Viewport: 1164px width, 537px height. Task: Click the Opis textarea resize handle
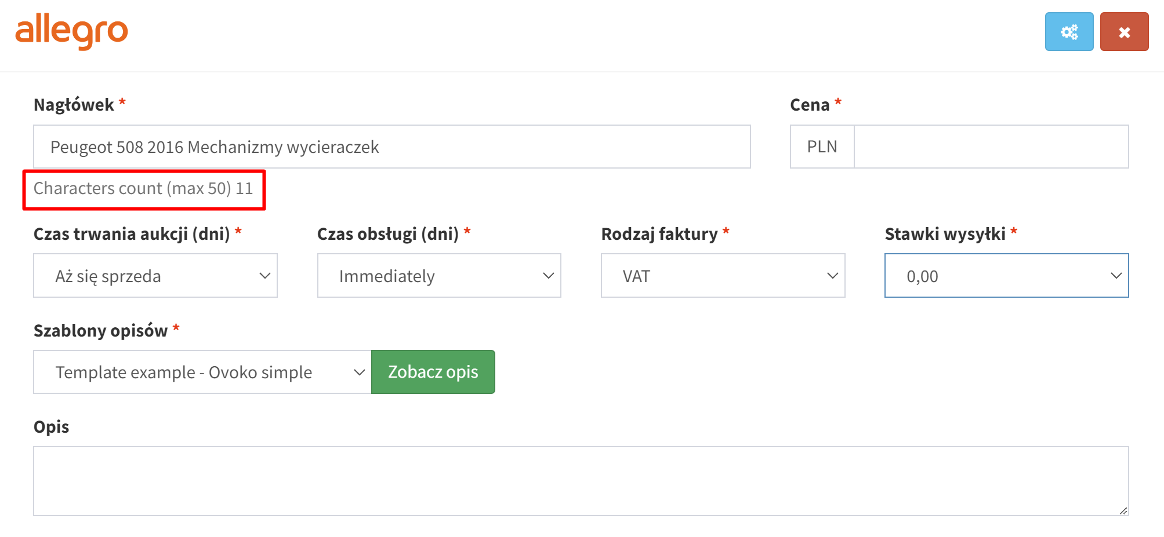(x=1123, y=510)
